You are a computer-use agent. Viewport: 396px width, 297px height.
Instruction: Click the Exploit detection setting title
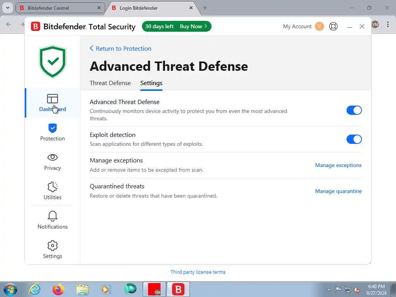[113, 135]
